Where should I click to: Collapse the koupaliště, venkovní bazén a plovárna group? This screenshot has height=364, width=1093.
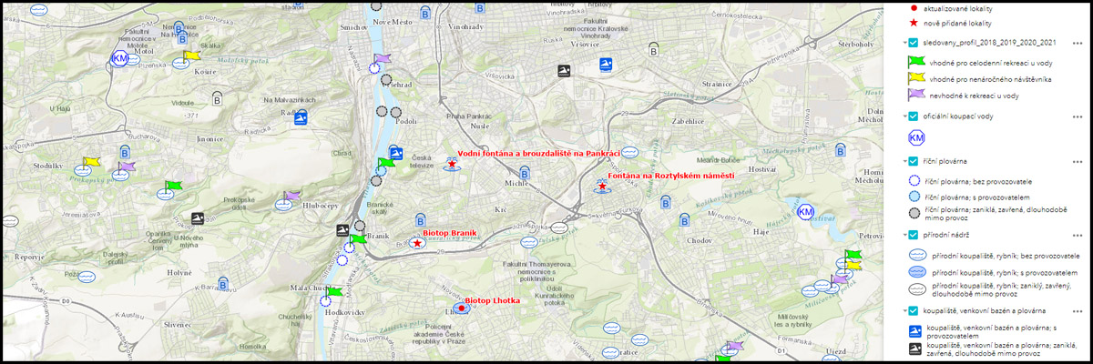point(903,311)
